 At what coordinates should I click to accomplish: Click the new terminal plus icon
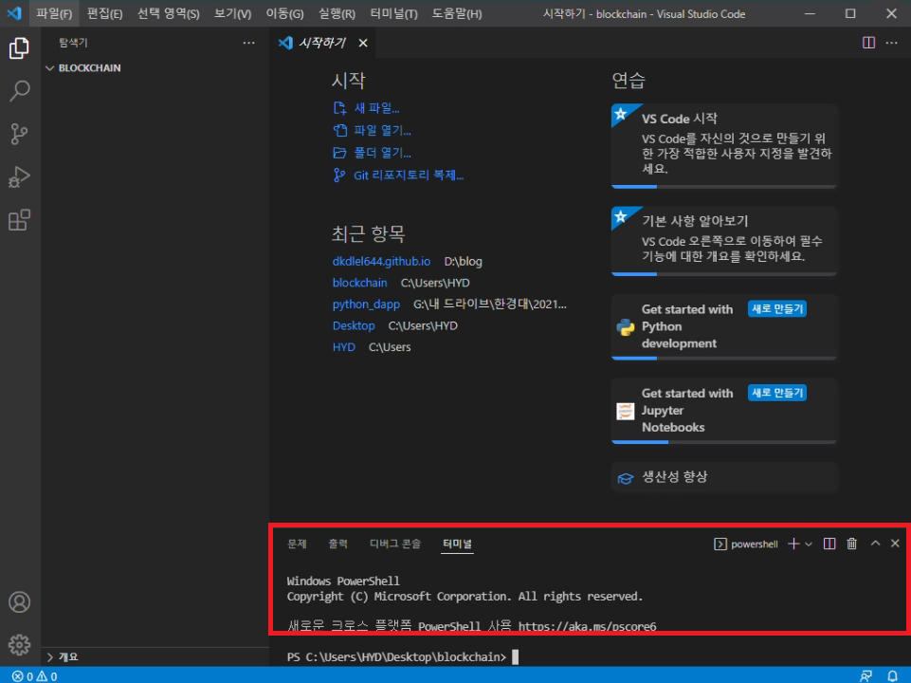(793, 544)
